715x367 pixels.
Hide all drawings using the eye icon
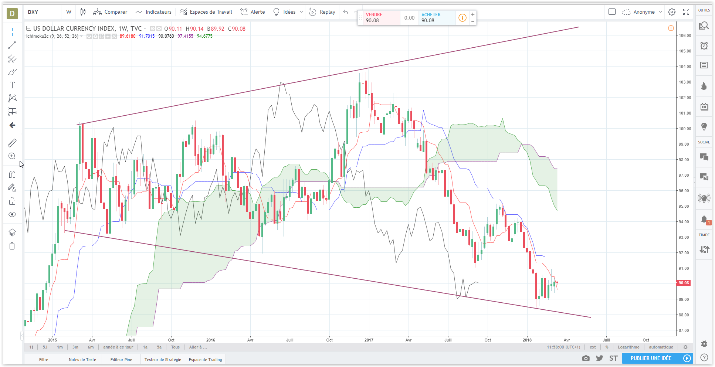click(12, 214)
